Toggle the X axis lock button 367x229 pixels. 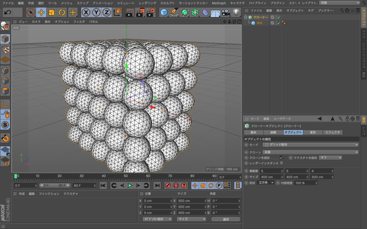coord(86,13)
